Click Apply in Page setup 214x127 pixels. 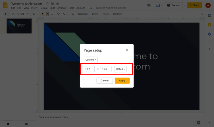(122, 81)
